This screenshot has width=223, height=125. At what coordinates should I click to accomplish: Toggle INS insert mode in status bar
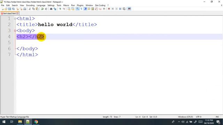coord(217,117)
